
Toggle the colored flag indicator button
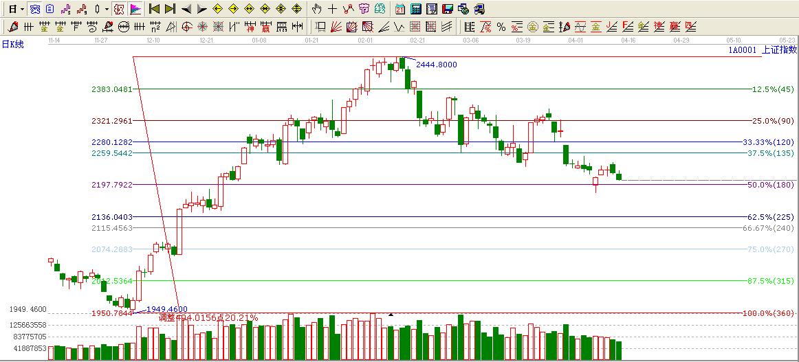click(135, 9)
